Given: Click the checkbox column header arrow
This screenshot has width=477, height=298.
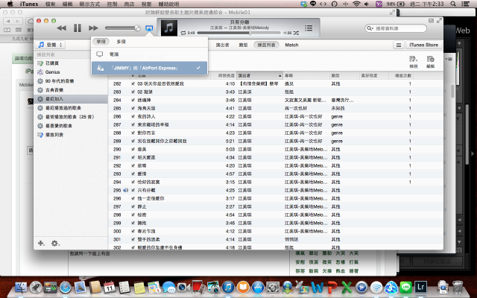Looking at the screenshot, I should pyautogui.click(x=133, y=75).
